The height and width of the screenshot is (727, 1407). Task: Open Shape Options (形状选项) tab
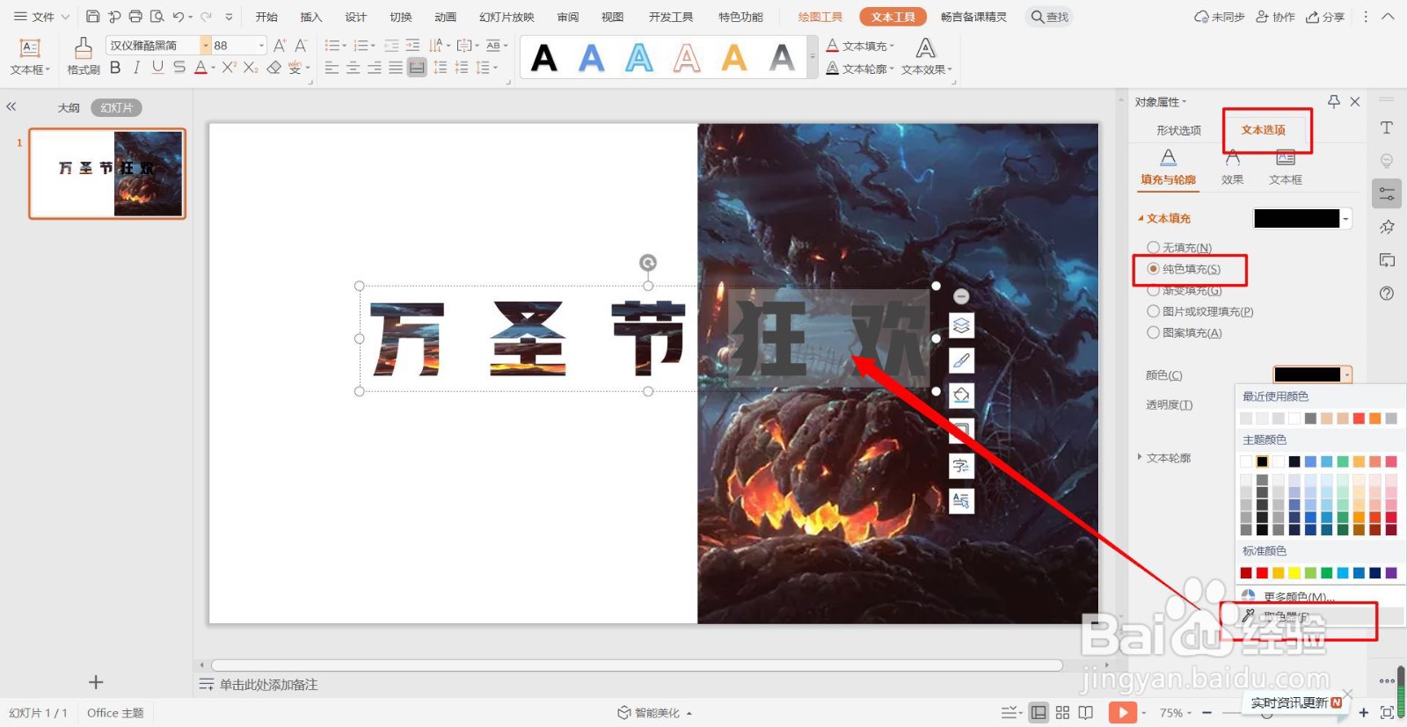tap(1178, 130)
